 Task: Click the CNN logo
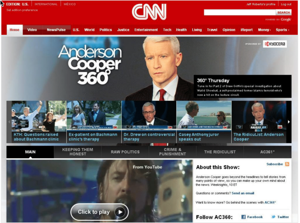click(149, 12)
